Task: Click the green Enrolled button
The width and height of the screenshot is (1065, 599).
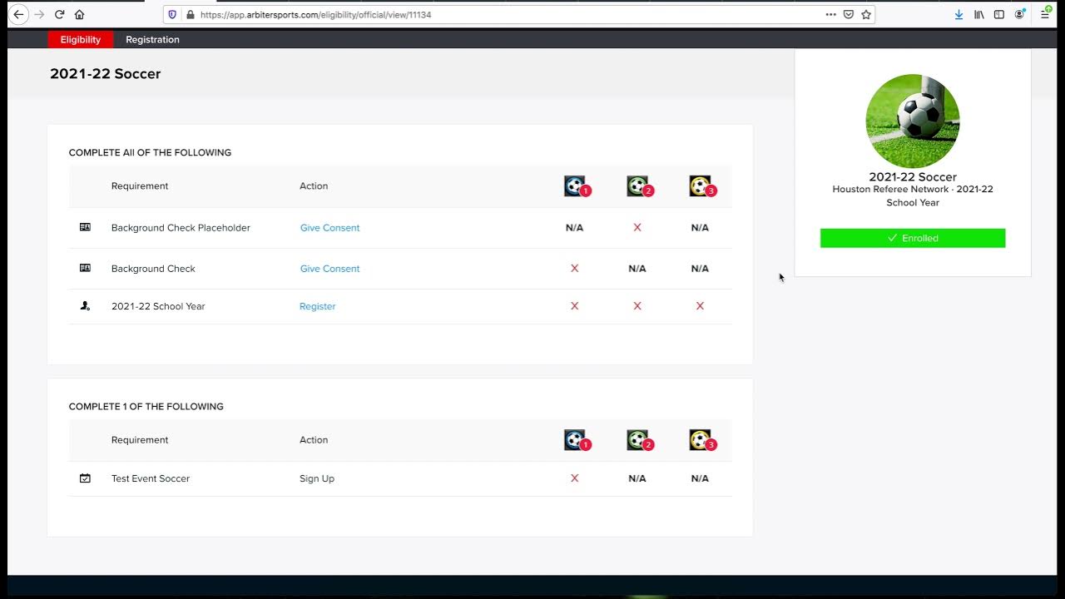Action: tap(913, 238)
